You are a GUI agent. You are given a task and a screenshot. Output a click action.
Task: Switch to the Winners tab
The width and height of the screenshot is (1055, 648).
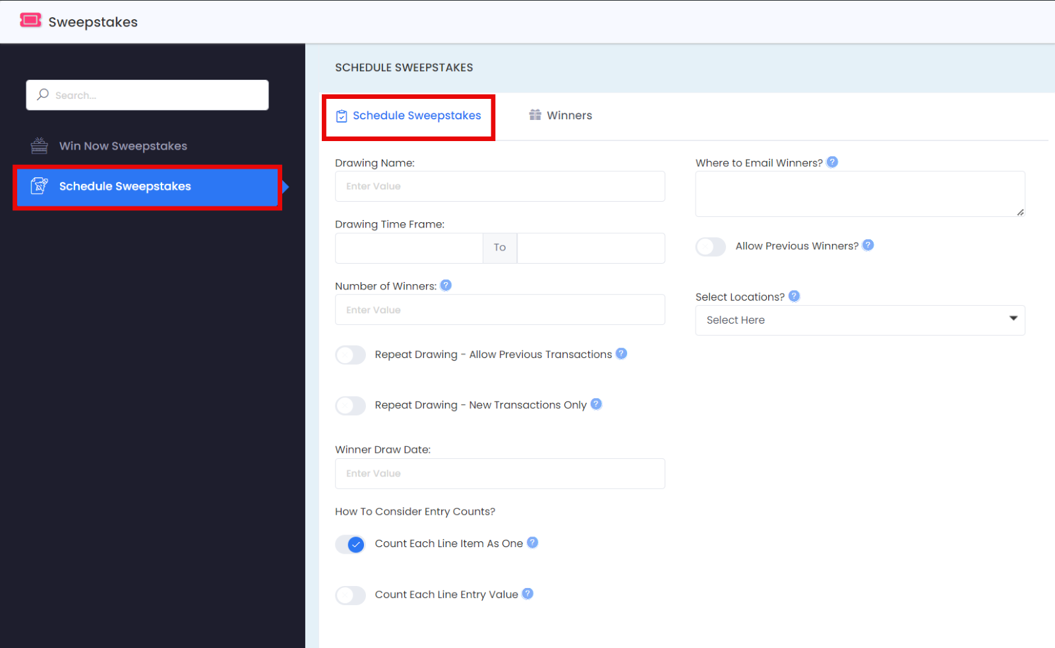point(560,115)
